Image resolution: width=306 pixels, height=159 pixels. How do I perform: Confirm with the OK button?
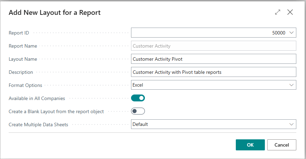(250, 145)
